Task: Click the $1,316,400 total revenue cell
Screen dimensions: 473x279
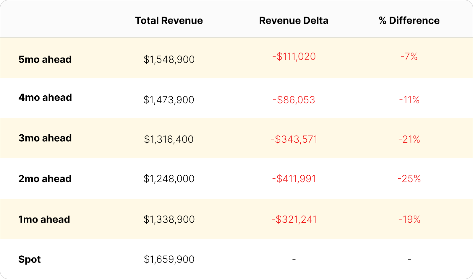Action: click(x=169, y=139)
